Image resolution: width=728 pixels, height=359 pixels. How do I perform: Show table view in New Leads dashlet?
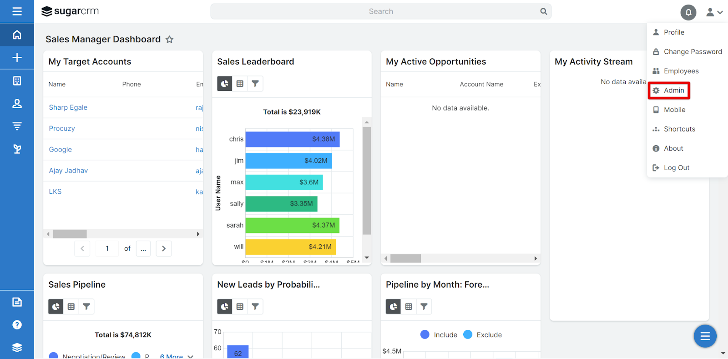point(240,307)
